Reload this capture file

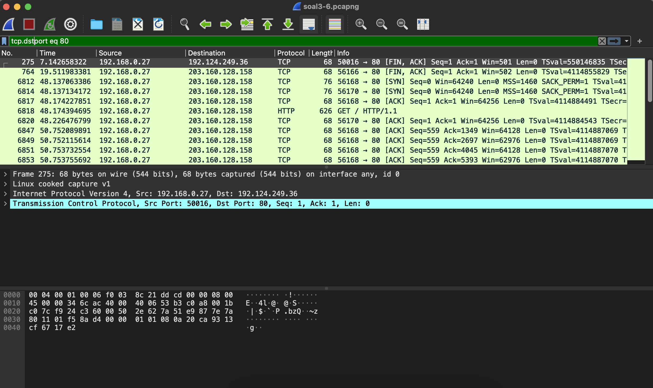click(x=158, y=24)
